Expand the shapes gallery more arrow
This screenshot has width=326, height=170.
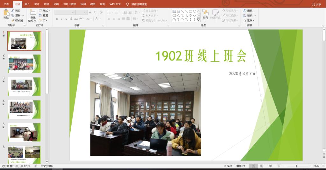(199, 20)
